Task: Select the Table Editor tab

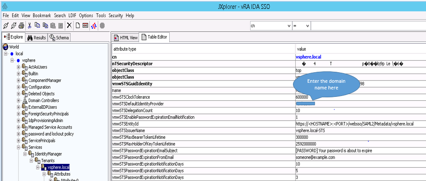Action: click(x=155, y=37)
